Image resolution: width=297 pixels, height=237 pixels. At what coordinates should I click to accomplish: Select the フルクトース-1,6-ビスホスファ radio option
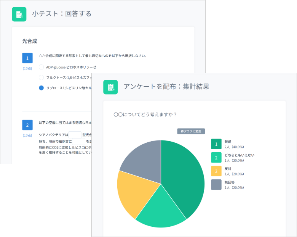click(x=41, y=77)
